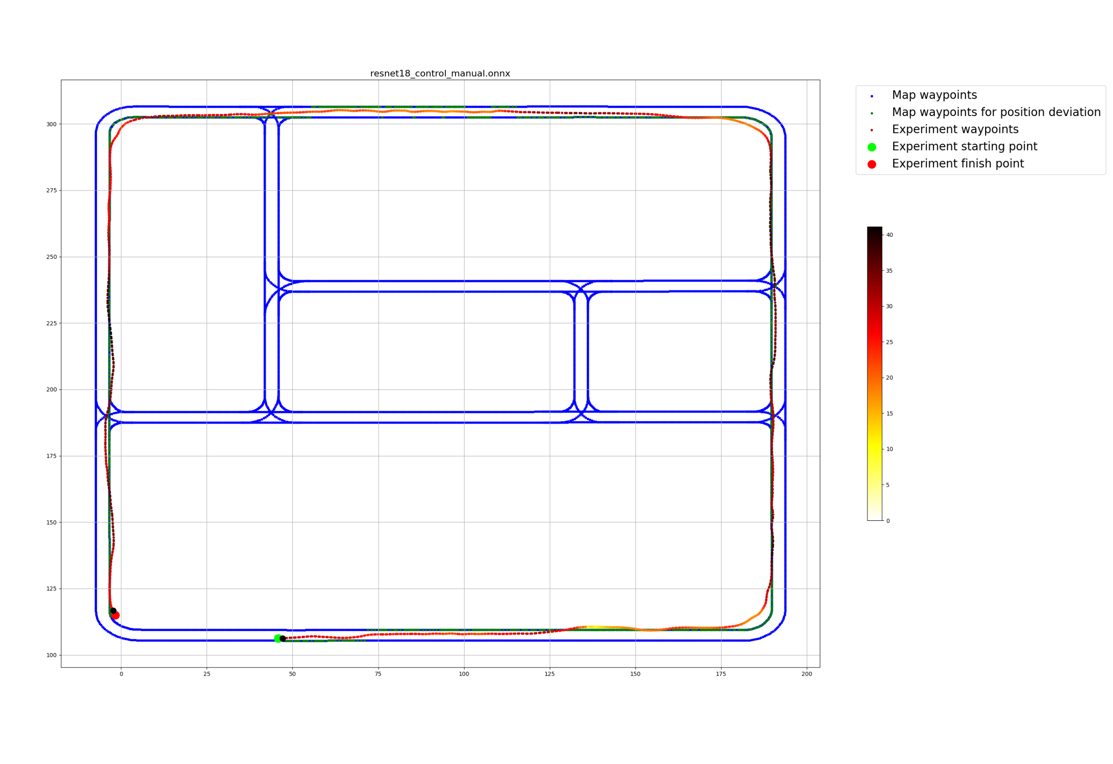The image size is (1113, 764).
Task: Click the x-axis tick label 75
Action: pyautogui.click(x=378, y=674)
